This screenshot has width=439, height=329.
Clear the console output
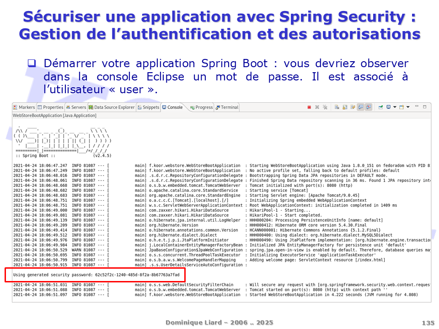(x=337, y=107)
